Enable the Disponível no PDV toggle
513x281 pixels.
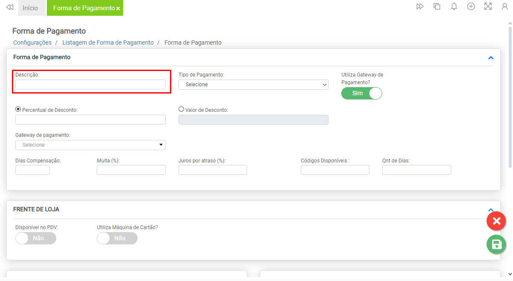coord(35,238)
